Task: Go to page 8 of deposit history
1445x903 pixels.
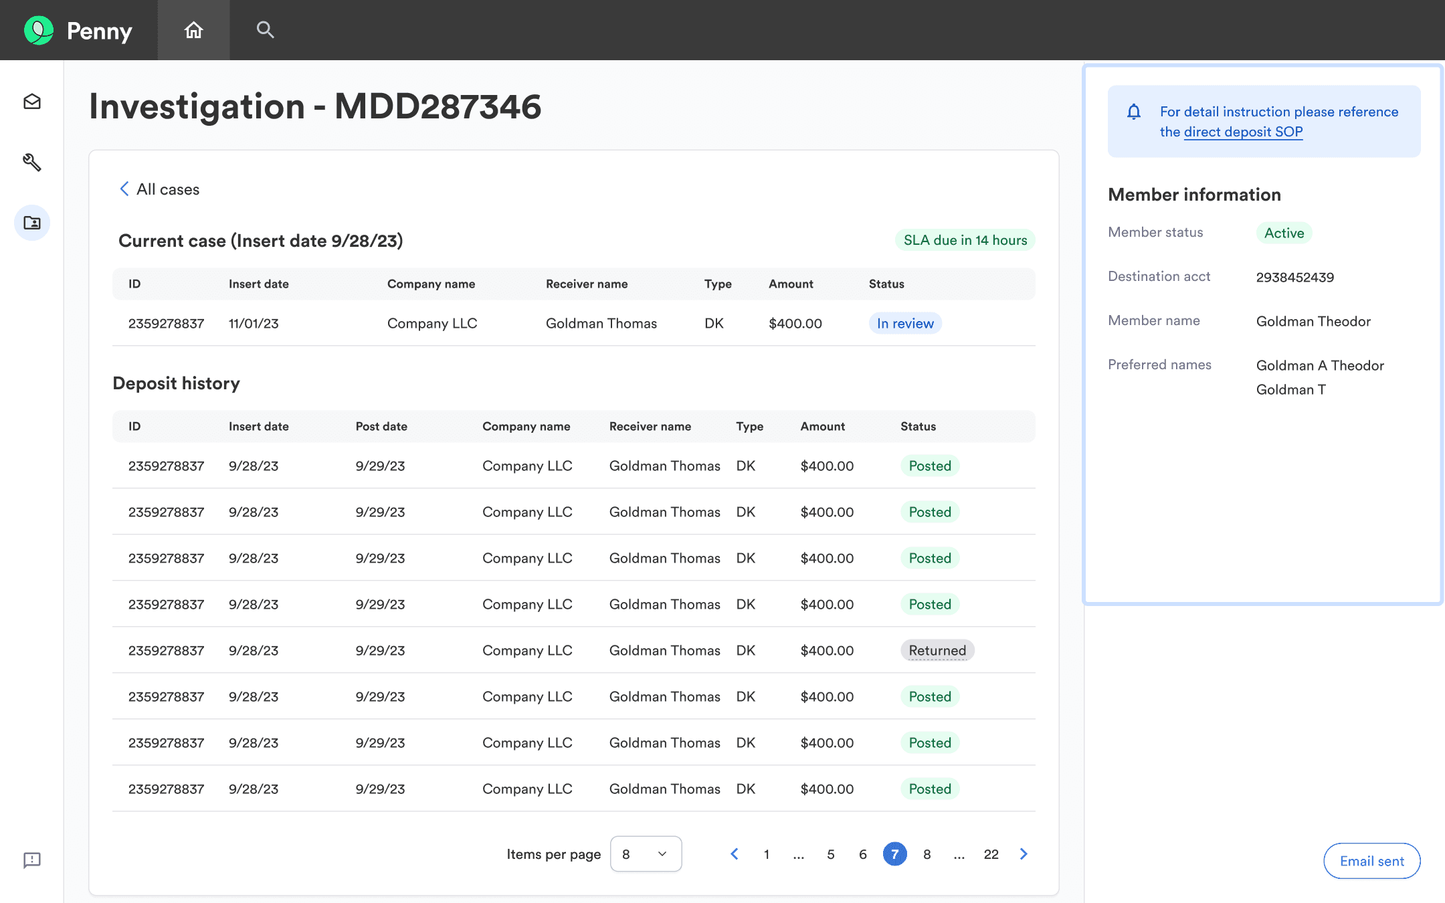Action: (927, 854)
